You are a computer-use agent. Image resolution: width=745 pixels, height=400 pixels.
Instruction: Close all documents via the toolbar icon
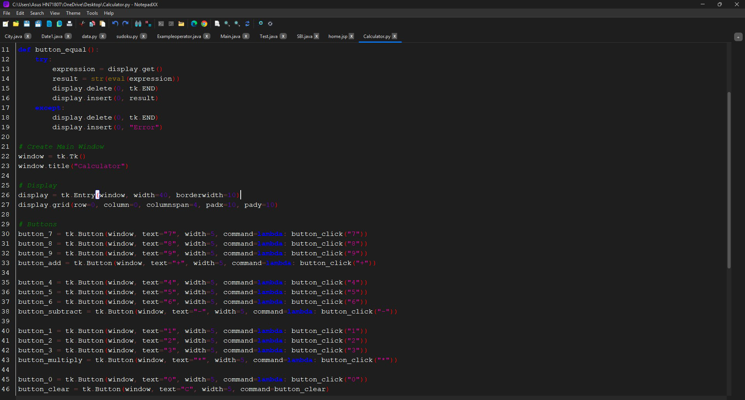click(59, 24)
